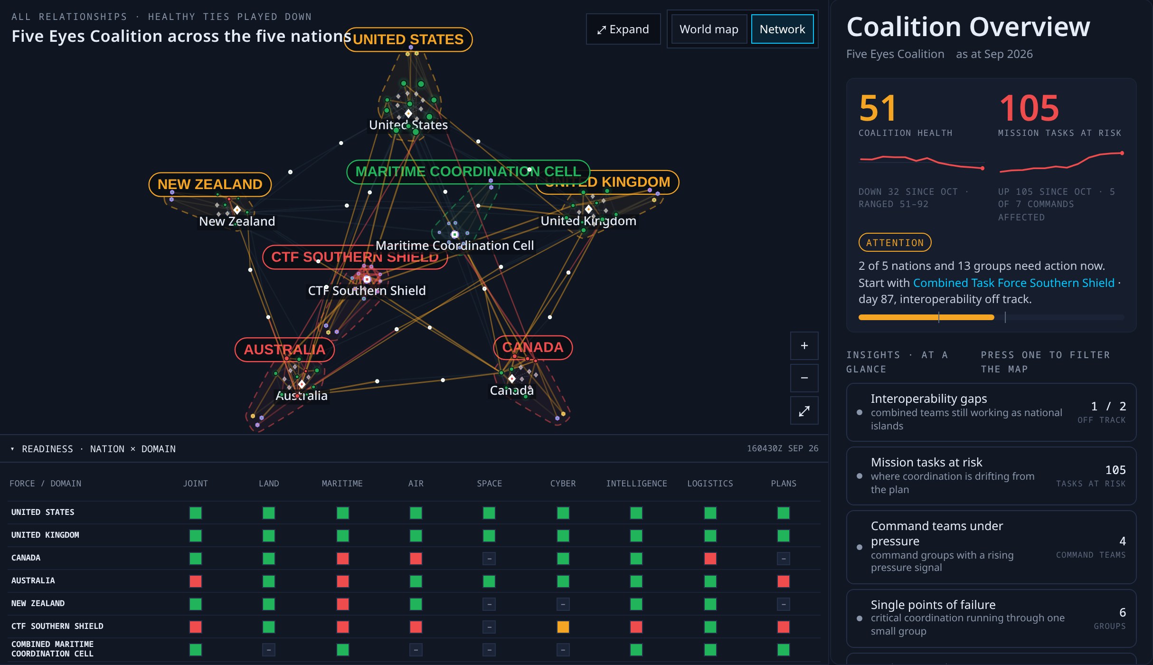Viewport: 1153px width, 665px height.
Task: Collapse the Readiness Nation × Domain section
Action: [x=93, y=449]
